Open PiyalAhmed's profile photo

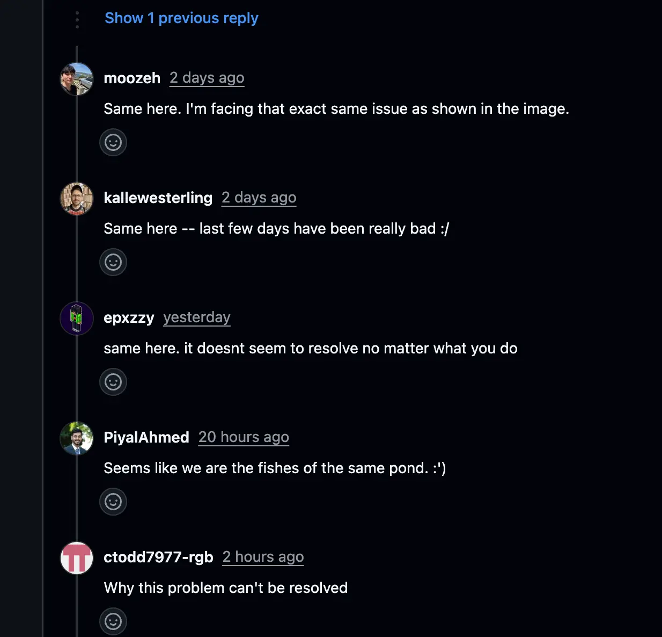(x=77, y=438)
